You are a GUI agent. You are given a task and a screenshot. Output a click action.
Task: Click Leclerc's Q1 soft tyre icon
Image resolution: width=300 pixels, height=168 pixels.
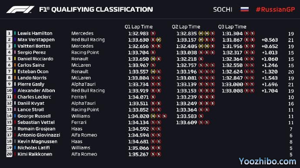pos(153,97)
